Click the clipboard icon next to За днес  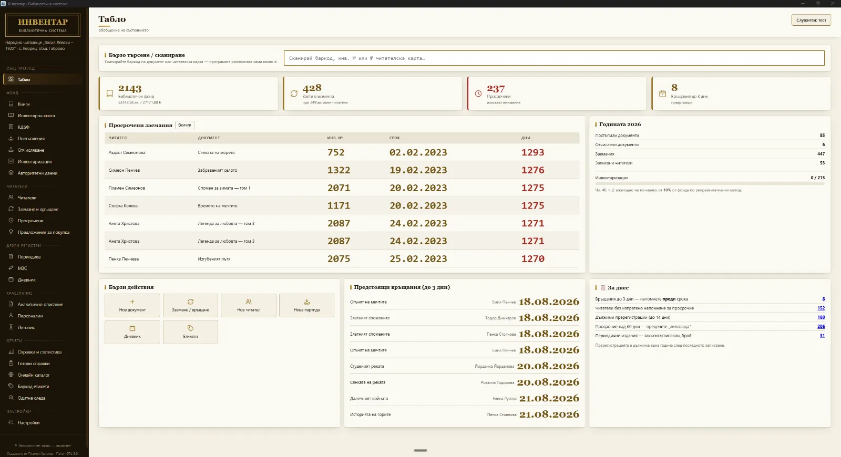click(602, 288)
